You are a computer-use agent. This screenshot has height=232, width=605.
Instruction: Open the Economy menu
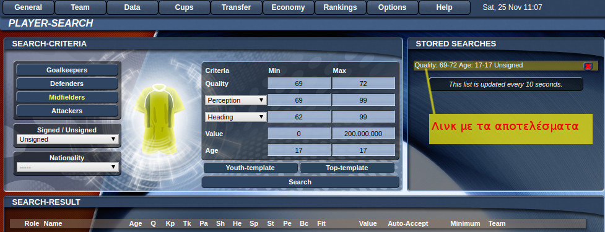288,7
